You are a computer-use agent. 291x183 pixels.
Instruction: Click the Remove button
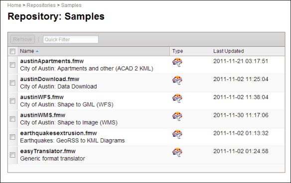[x=22, y=39]
